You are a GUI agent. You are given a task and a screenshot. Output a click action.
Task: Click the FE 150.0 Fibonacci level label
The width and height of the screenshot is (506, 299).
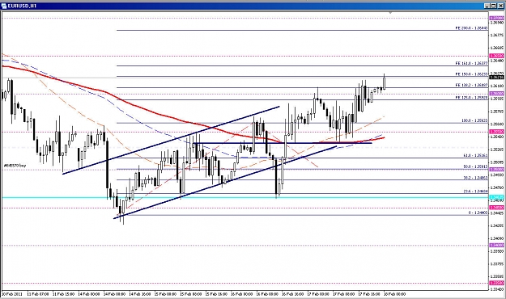click(x=471, y=74)
